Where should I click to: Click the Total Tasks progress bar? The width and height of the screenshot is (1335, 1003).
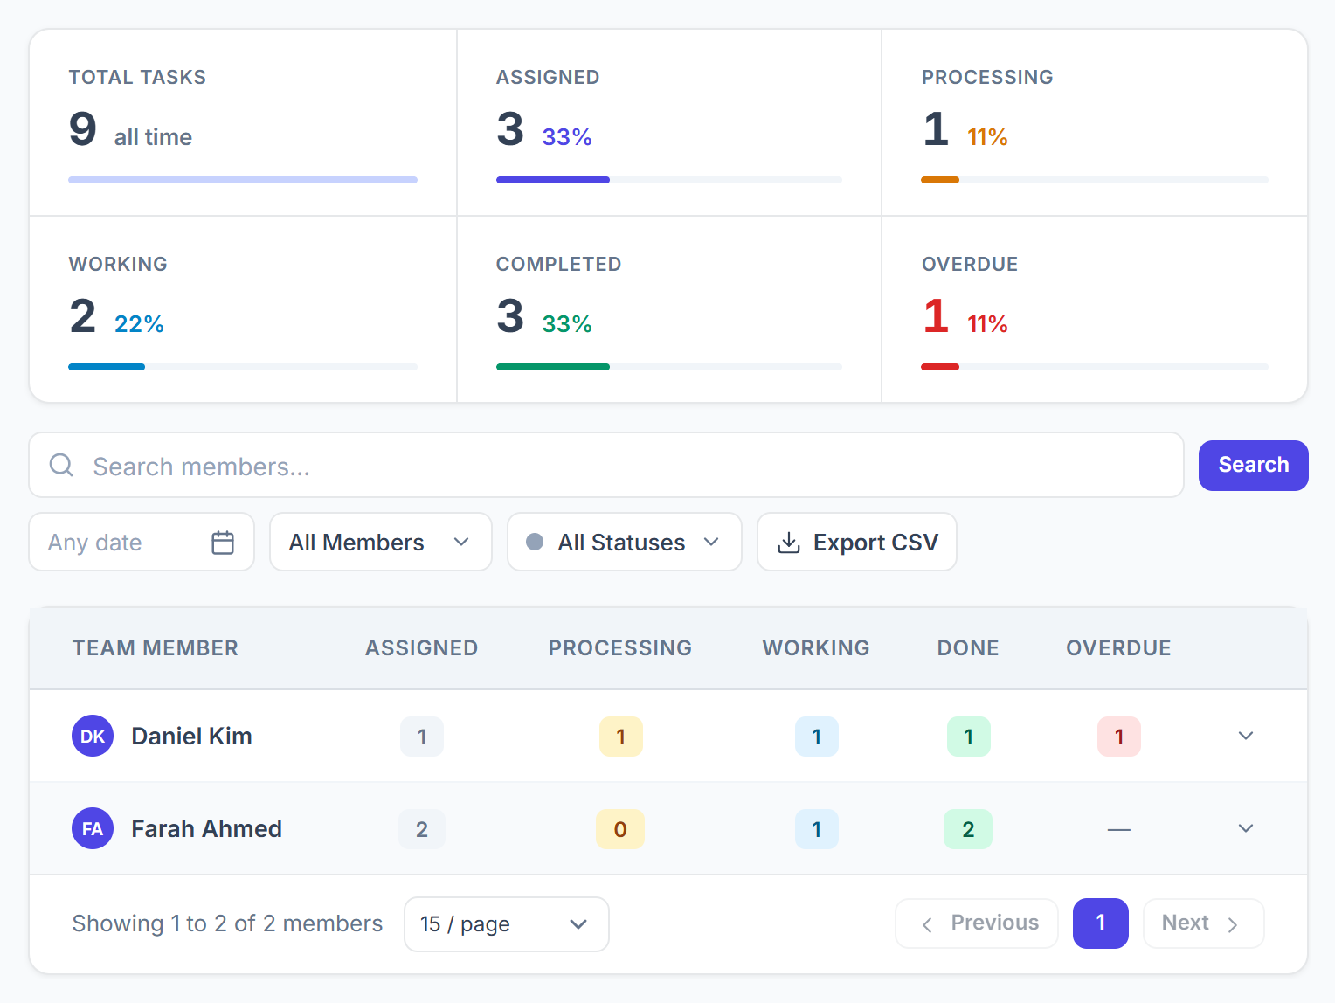(243, 180)
